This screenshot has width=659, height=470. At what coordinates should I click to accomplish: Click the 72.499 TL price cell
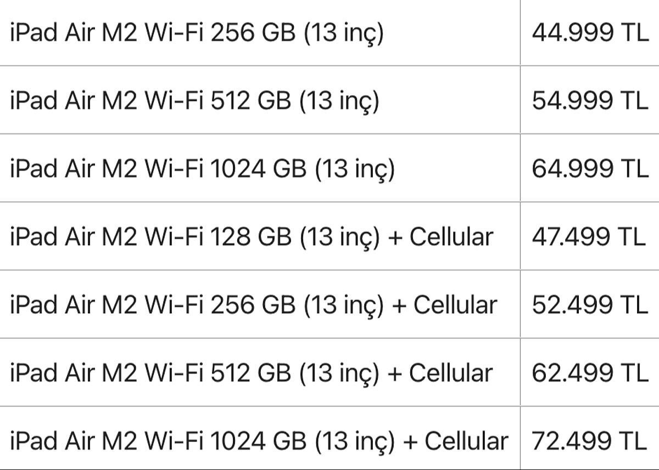pos(589,441)
